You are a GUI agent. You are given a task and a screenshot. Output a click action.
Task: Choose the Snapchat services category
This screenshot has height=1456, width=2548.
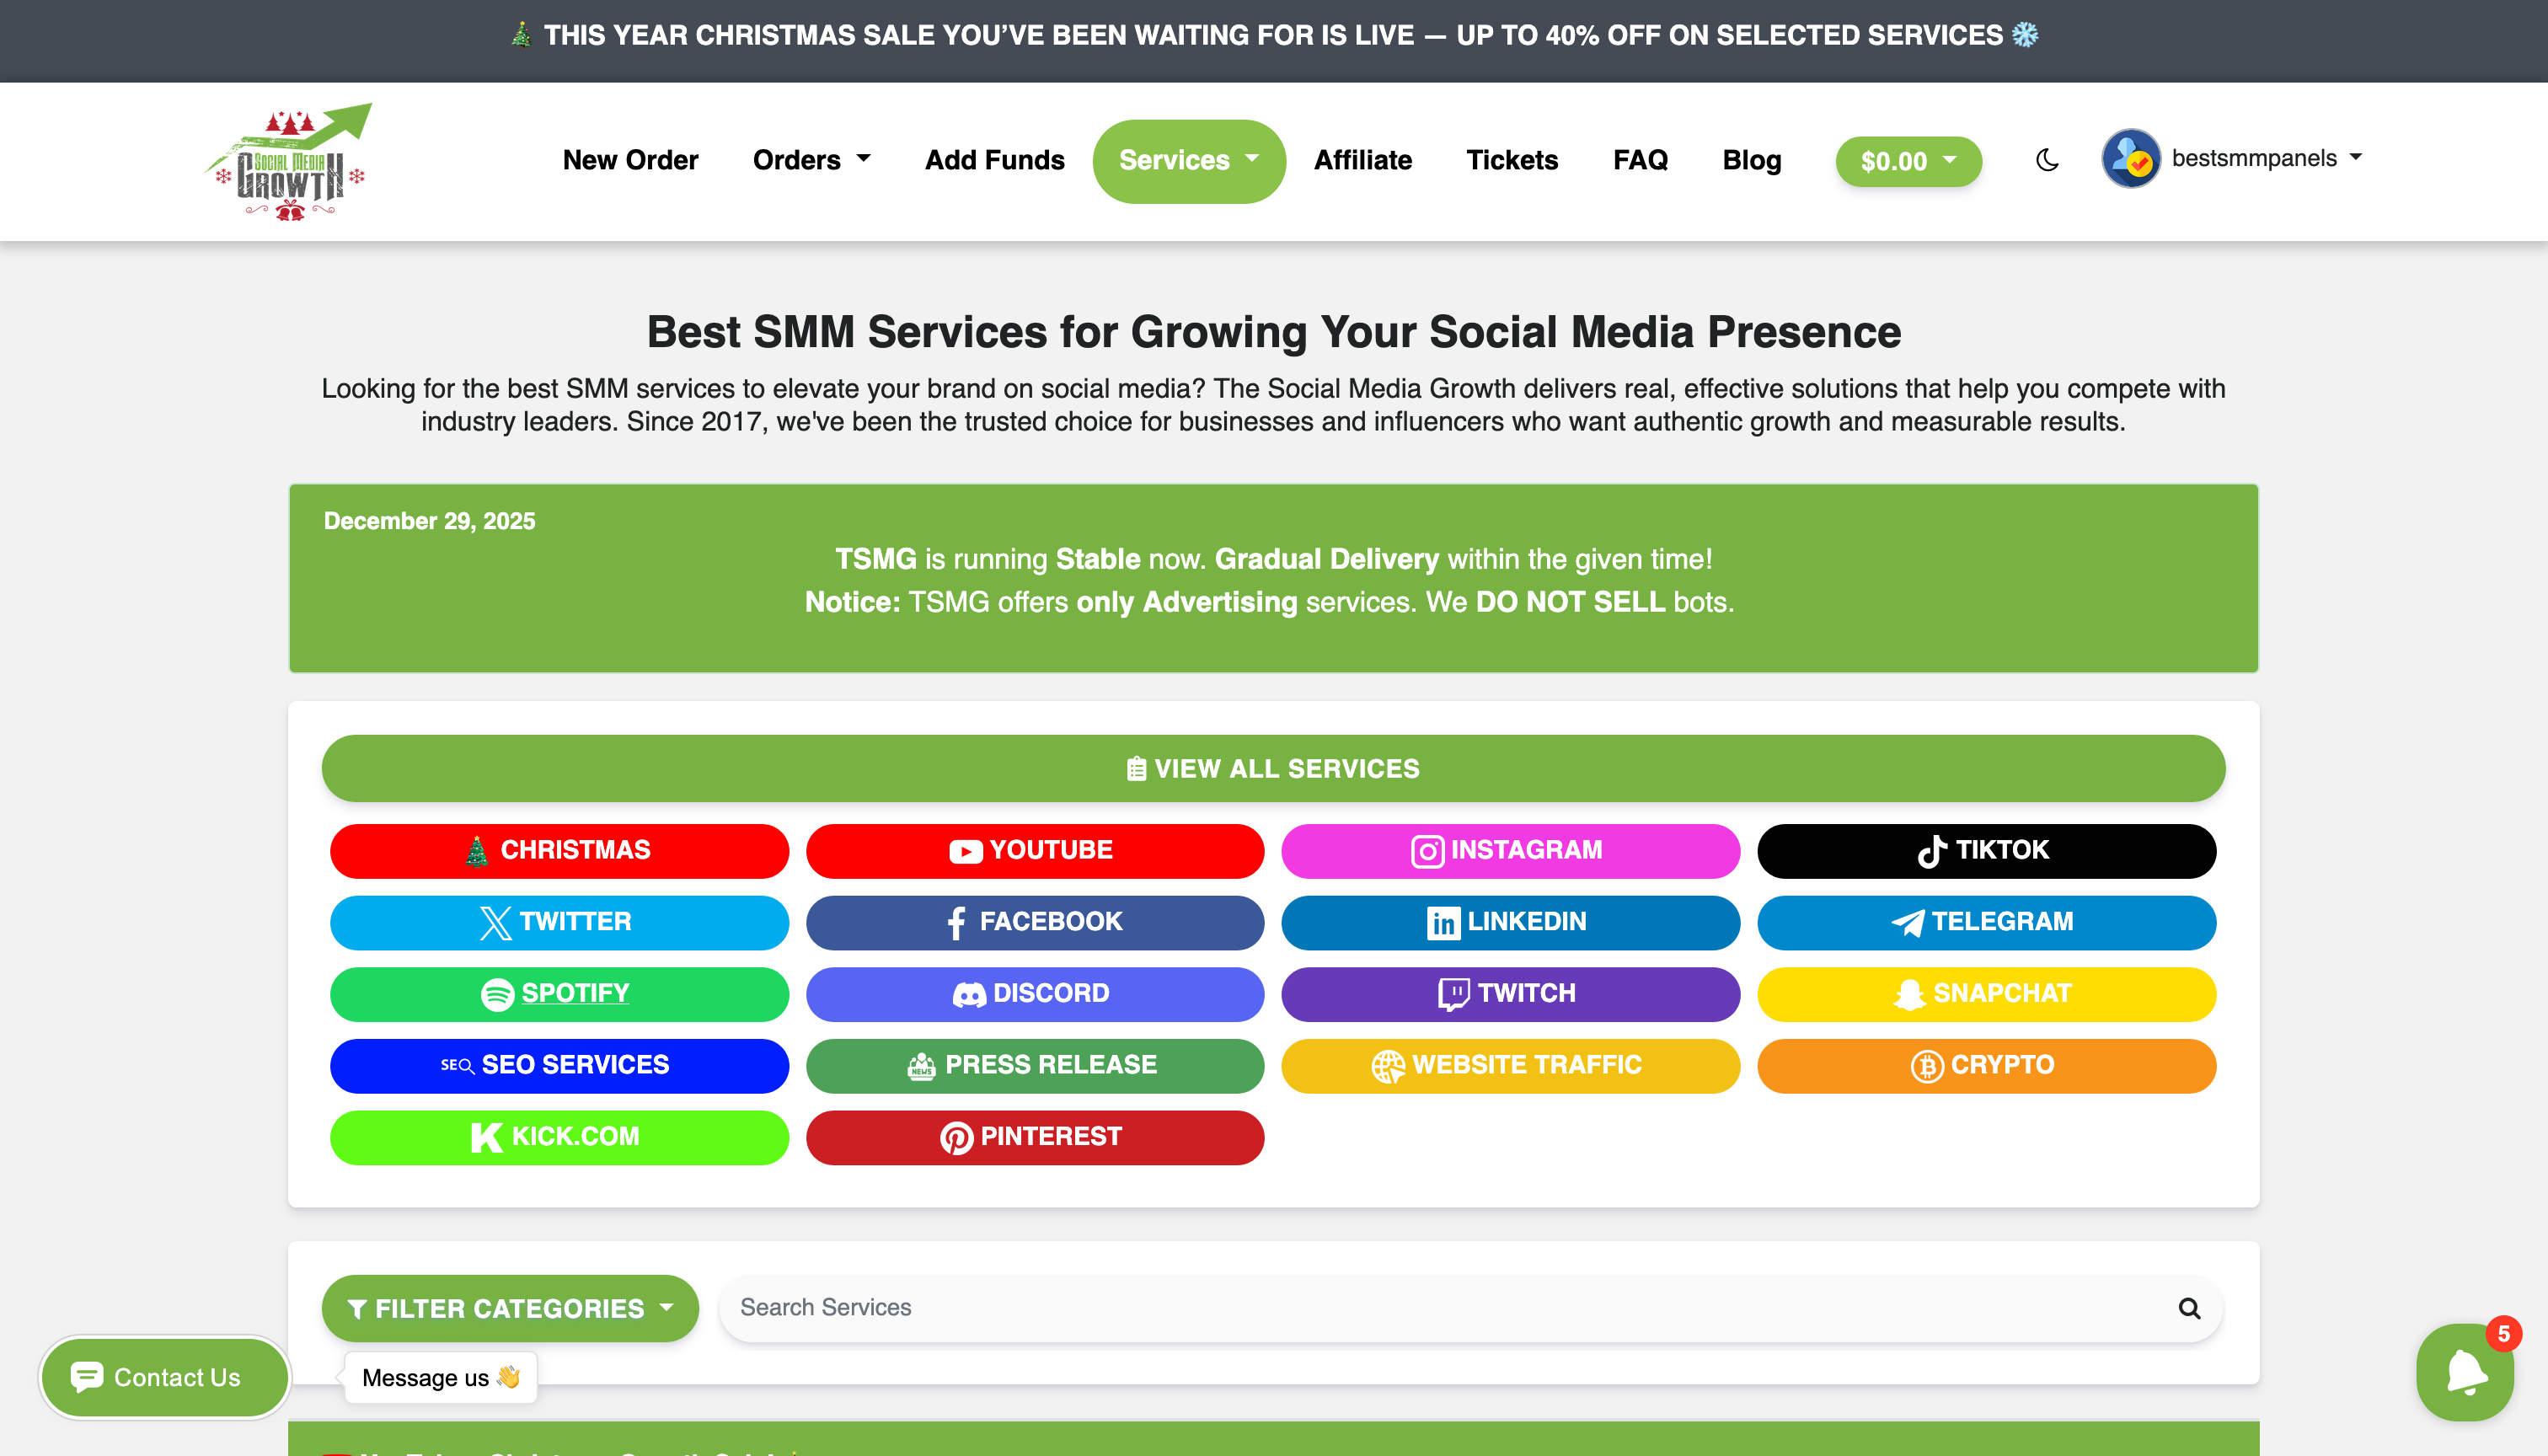1986,993
